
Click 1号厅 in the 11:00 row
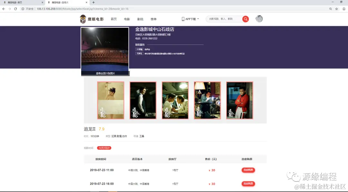click(175, 170)
